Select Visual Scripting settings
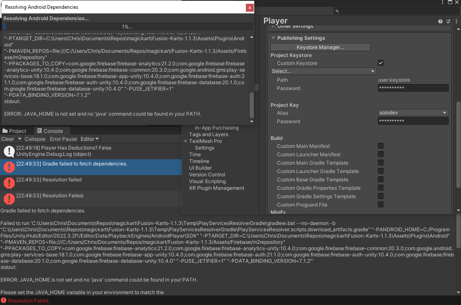Screen dimensions: 461x305 click(207, 182)
